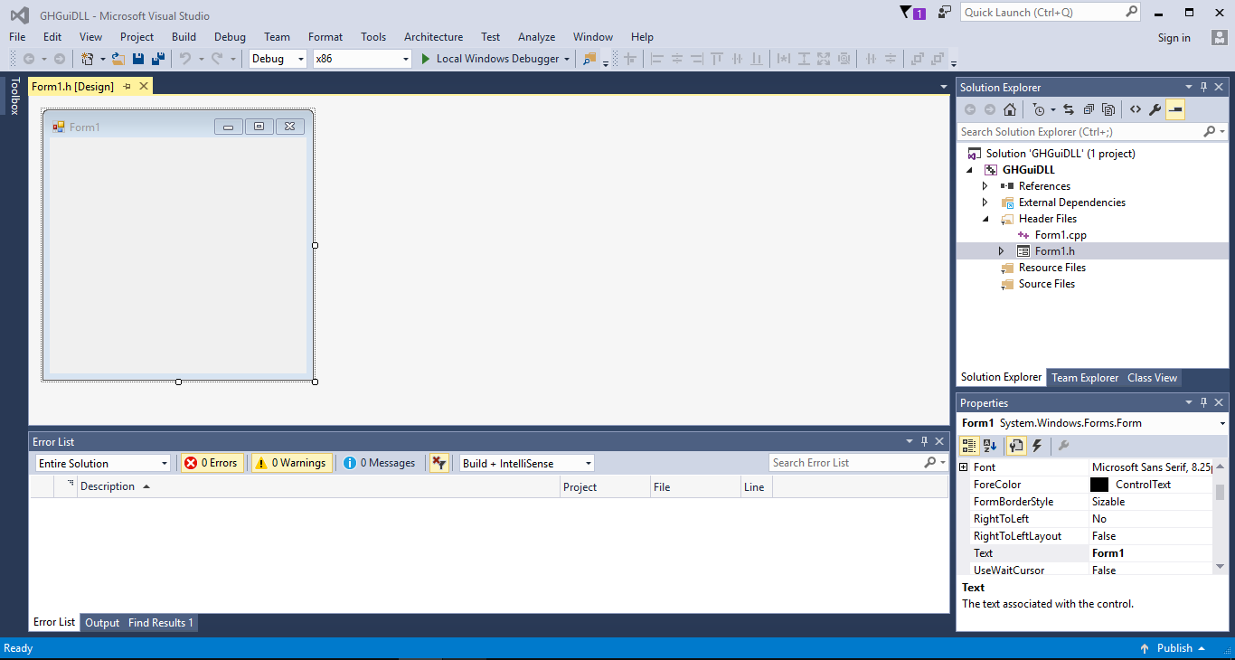Toggle the Properties view button in Properties panel
The image size is (1235, 660).
[1015, 446]
